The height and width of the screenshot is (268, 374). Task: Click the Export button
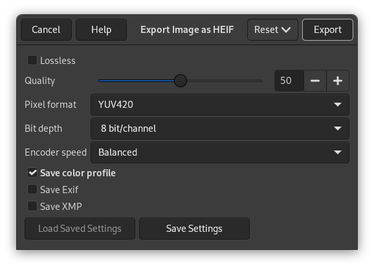tap(327, 30)
